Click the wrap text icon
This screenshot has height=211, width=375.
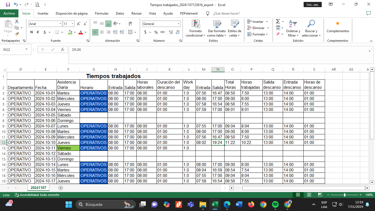130,24
